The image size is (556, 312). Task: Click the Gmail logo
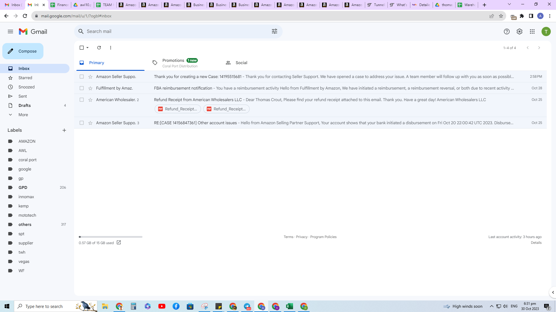[x=33, y=31]
